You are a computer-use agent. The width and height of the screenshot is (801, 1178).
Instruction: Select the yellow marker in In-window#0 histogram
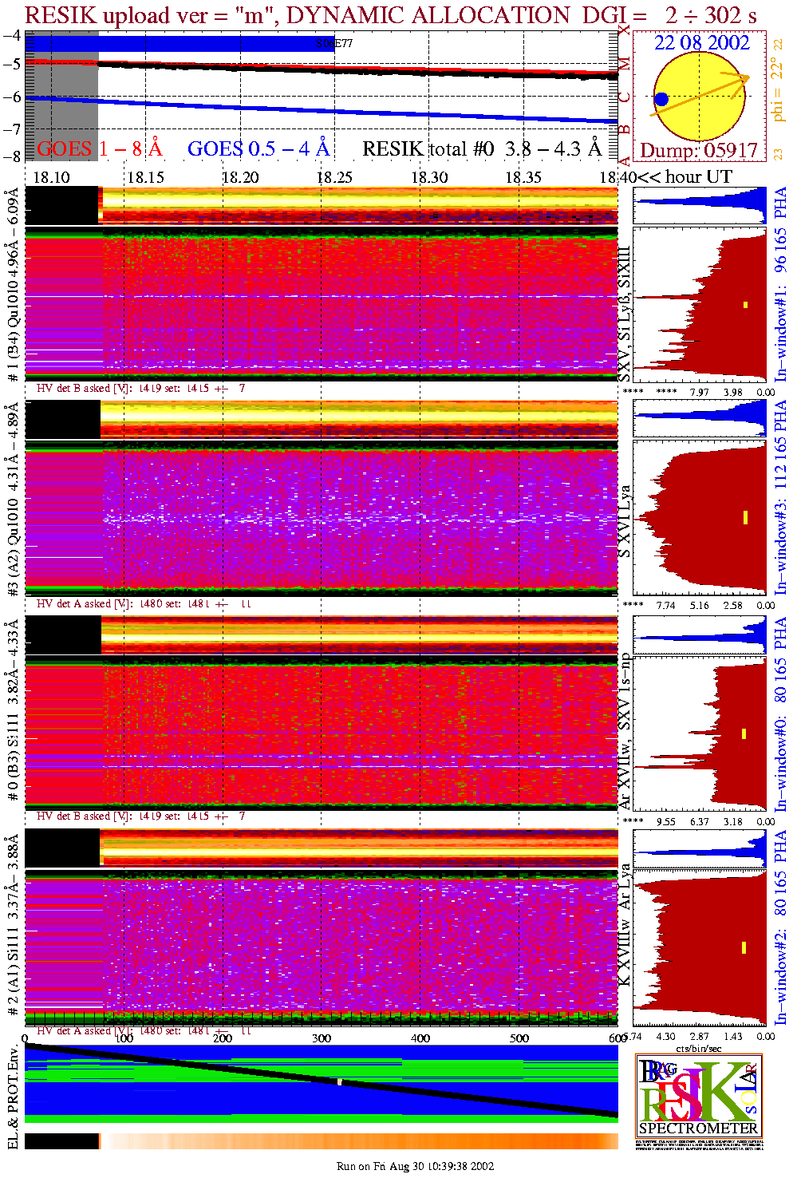point(744,733)
